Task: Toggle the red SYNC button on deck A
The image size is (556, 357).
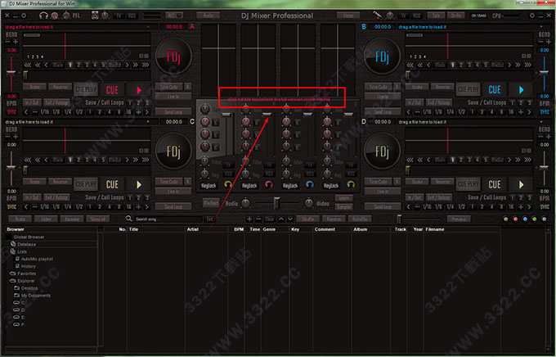Action: coord(11,112)
